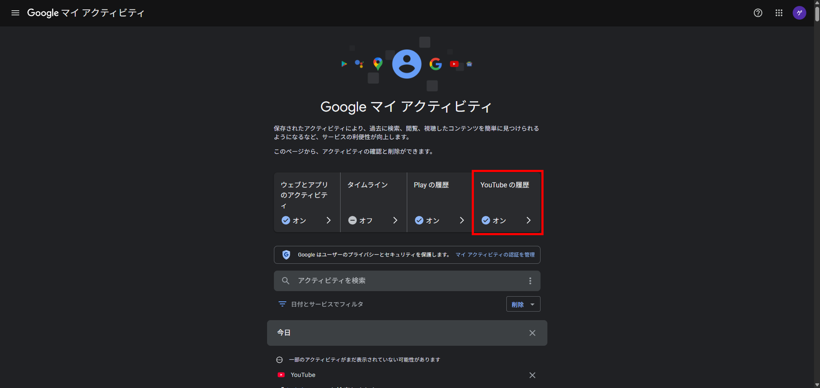Click the Google Maps pin icon

[x=378, y=64]
